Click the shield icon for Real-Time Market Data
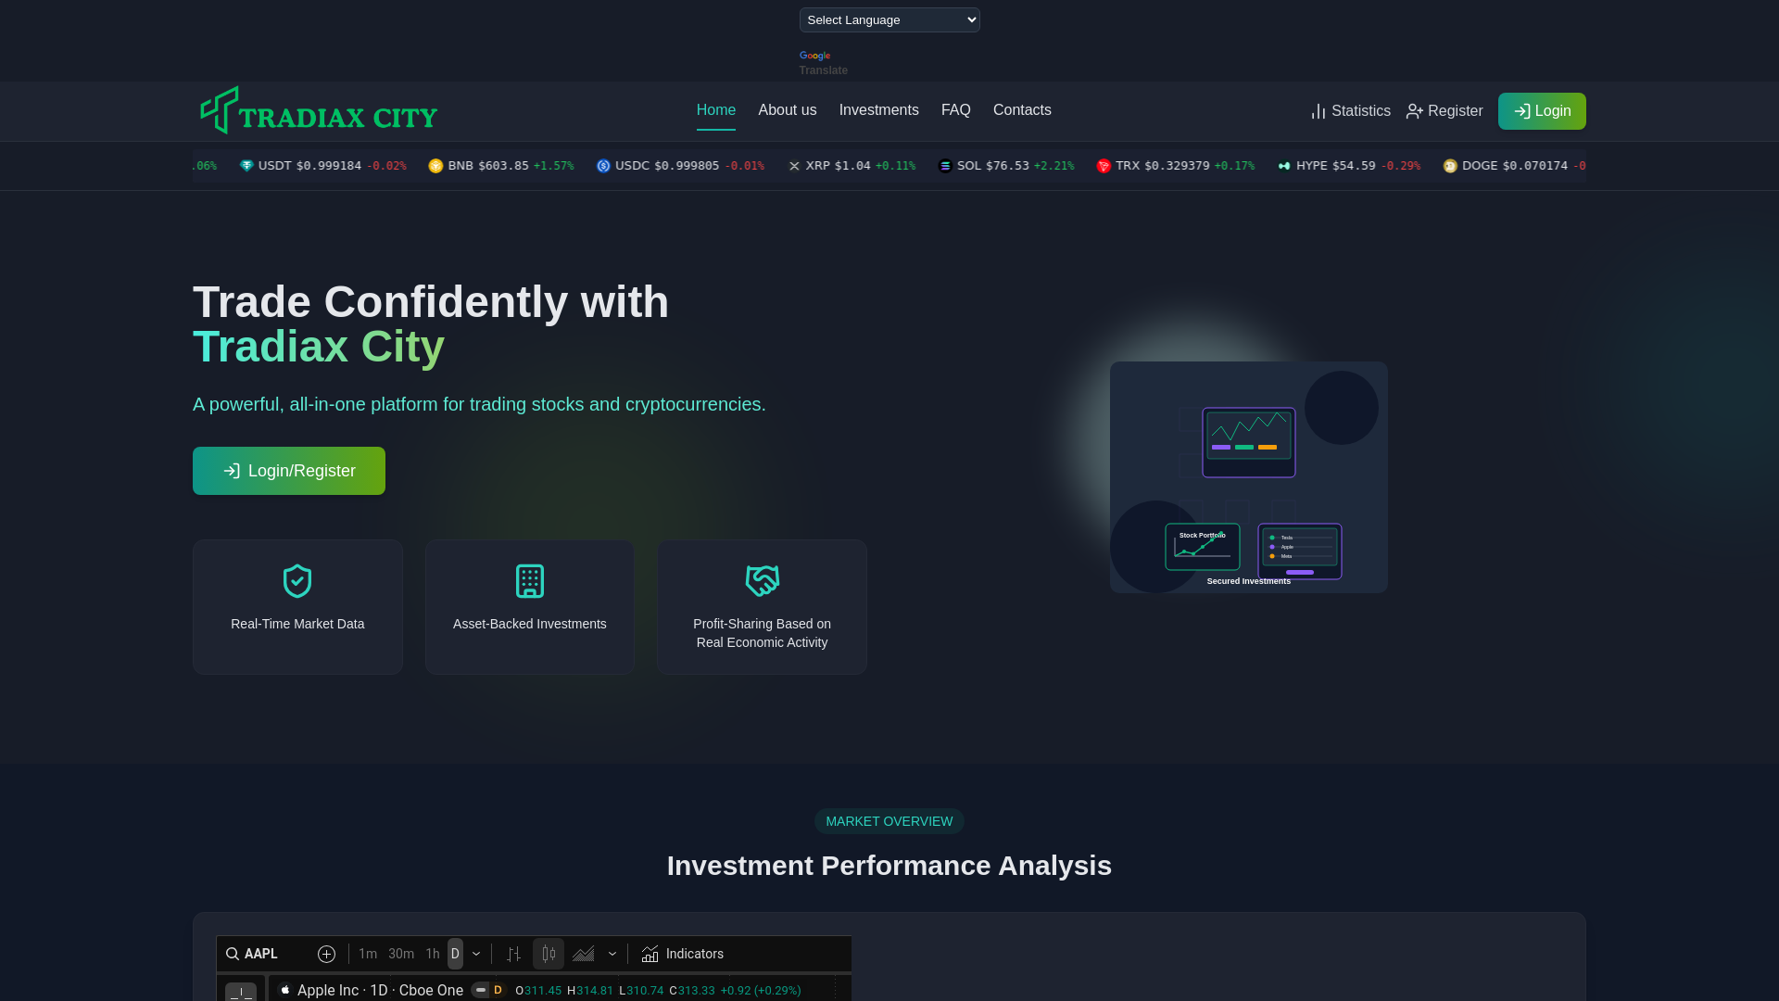Screen dimensions: 1779x1001 tap(297, 581)
